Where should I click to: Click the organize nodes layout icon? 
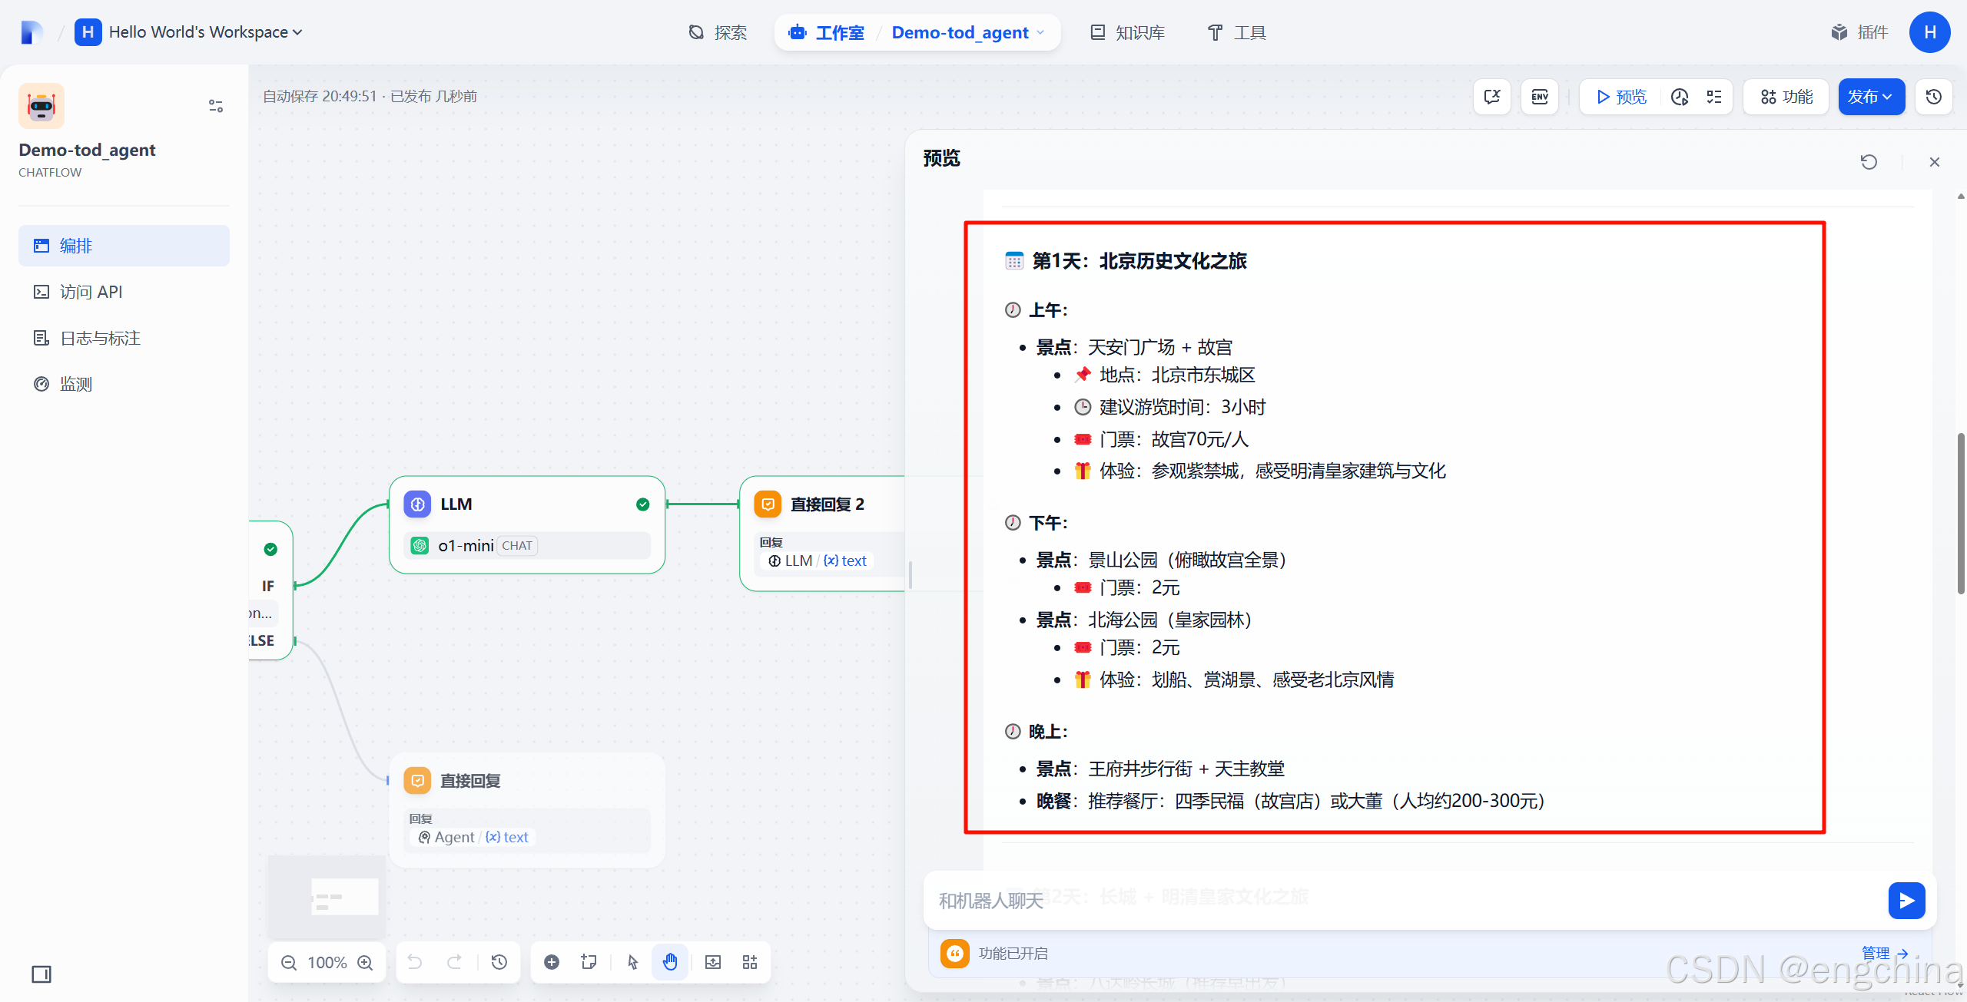tap(750, 962)
